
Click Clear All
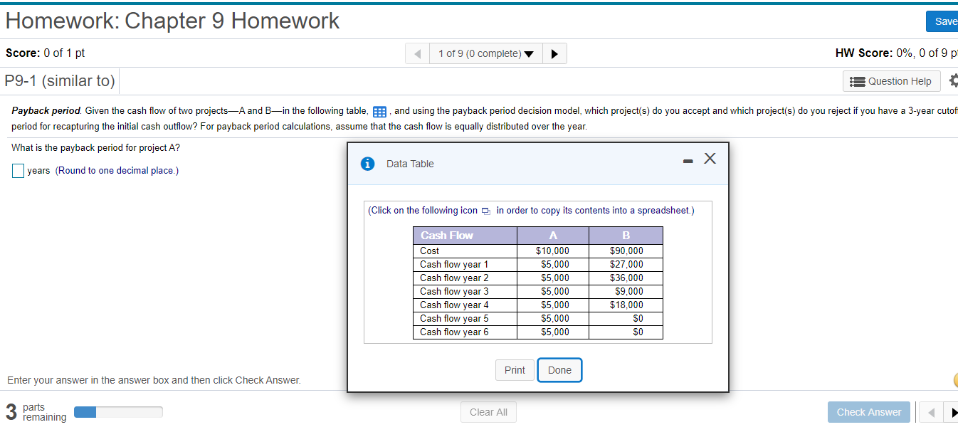488,411
